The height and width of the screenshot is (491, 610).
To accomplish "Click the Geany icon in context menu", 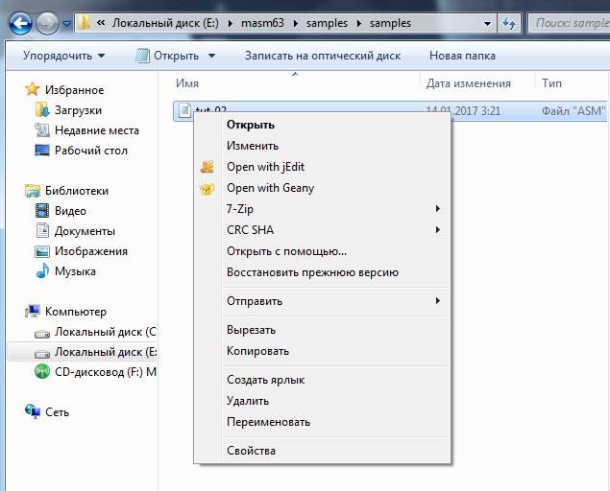I will (x=207, y=188).
